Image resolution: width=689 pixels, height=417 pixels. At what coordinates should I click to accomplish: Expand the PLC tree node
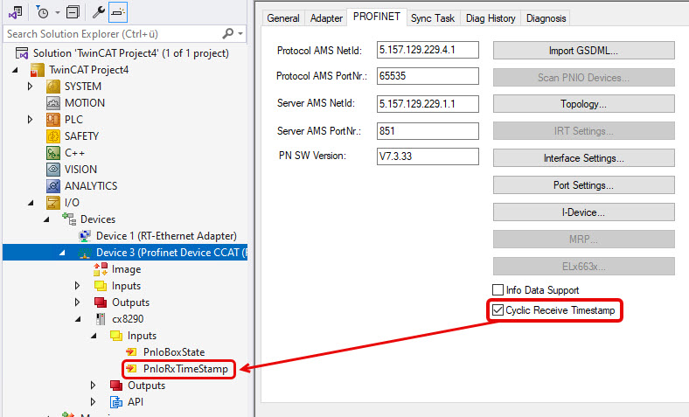pos(30,120)
